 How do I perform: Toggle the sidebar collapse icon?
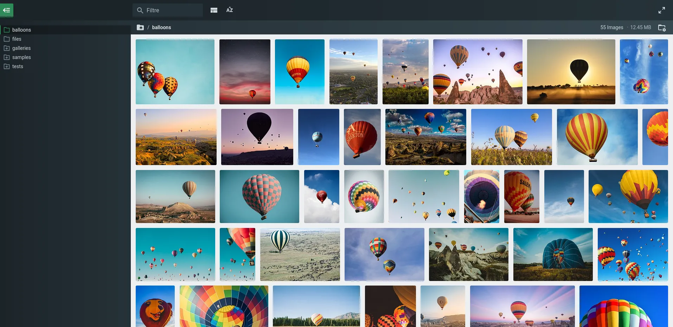point(6,10)
